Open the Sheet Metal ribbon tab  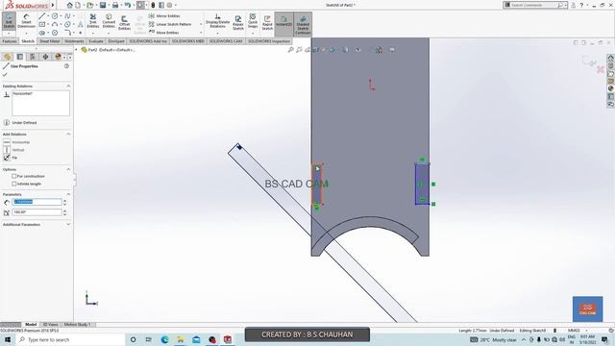pos(49,41)
